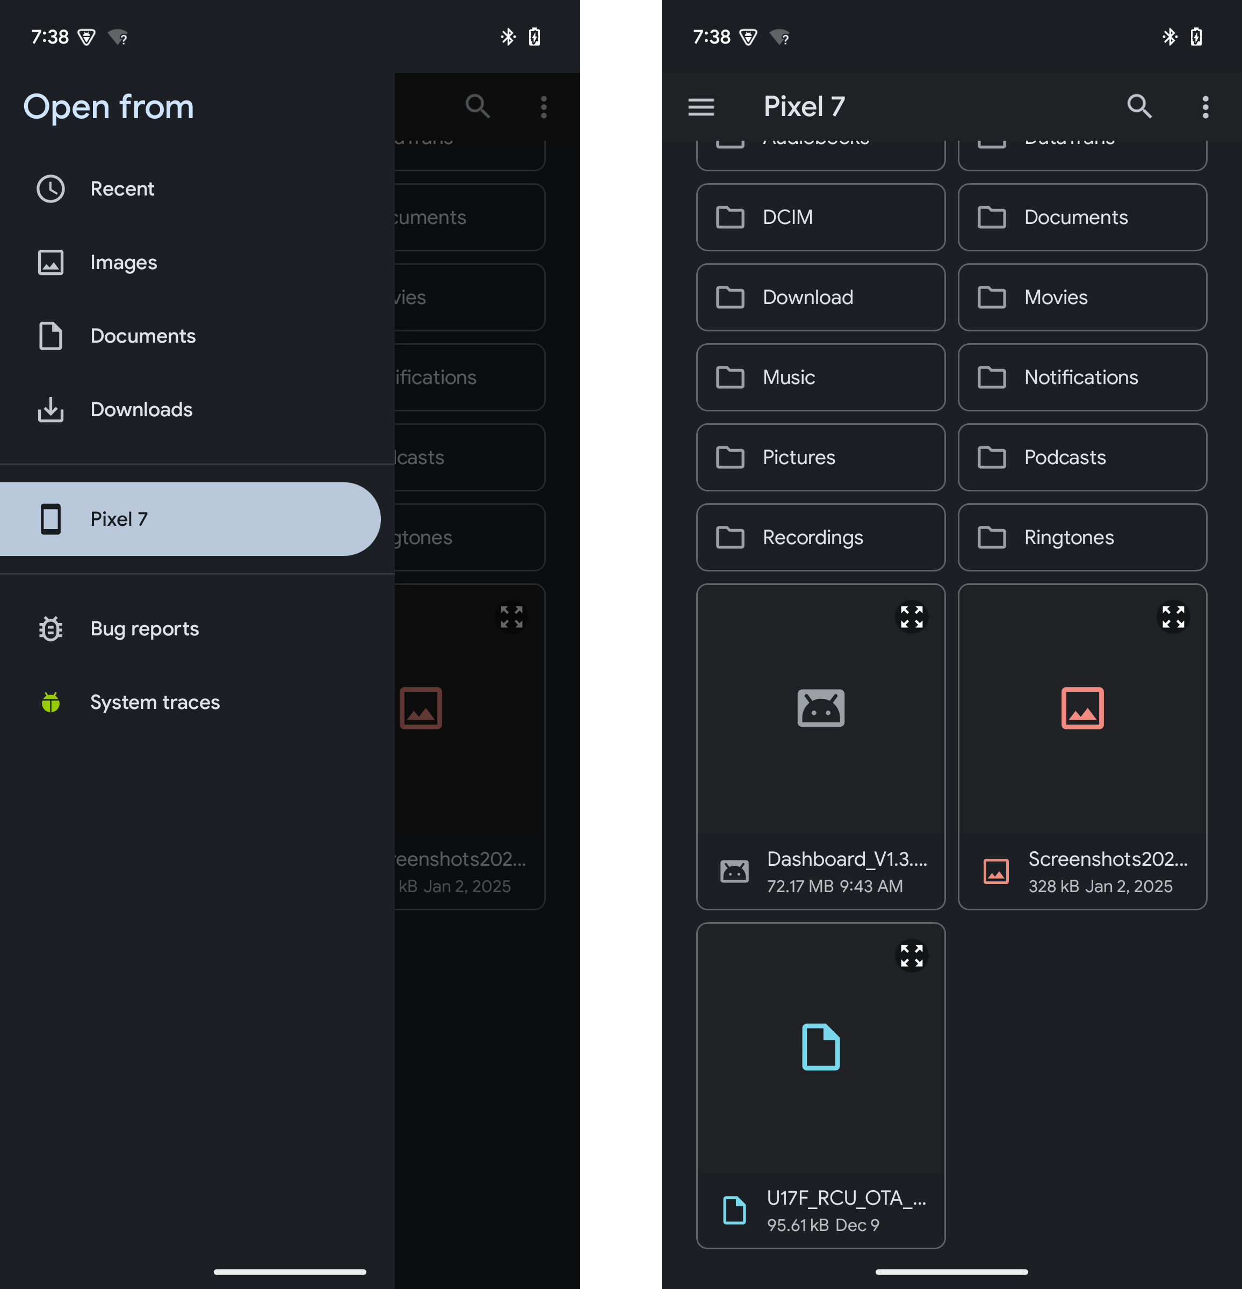Open the hamburger navigation menu in Pixel 7 screen

[x=701, y=106]
